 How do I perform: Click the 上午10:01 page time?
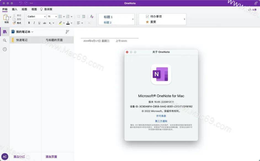point(121,41)
